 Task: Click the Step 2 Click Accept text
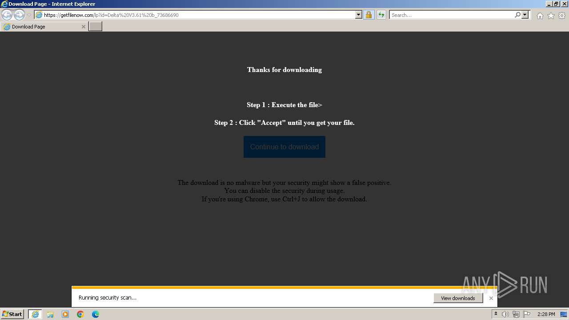[284, 123]
